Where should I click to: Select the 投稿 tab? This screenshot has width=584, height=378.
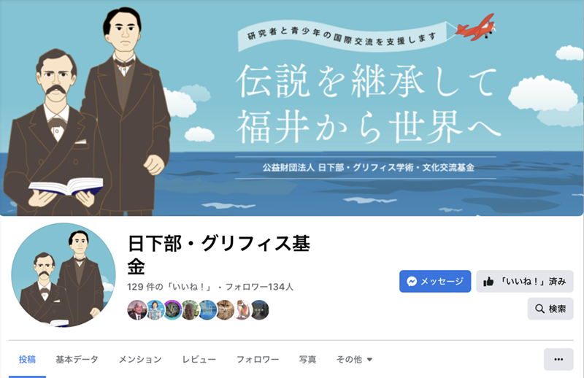(27, 359)
